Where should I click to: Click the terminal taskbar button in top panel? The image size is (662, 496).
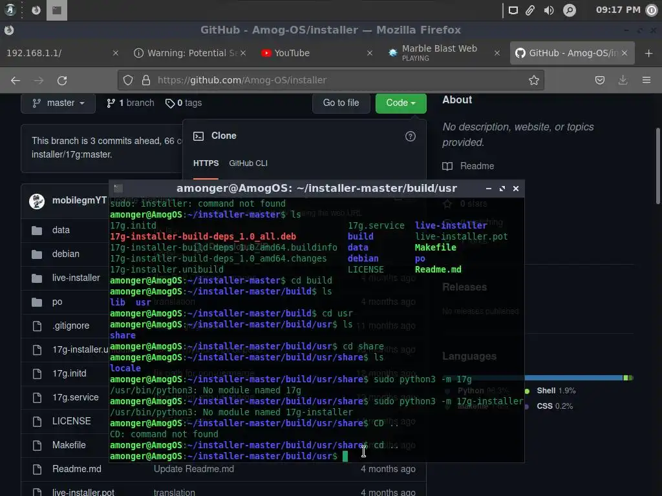[x=57, y=10]
